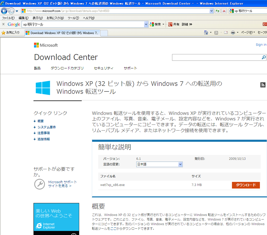
Task: Open the 検索 button dropdown arrow
Action: tap(163, 24)
